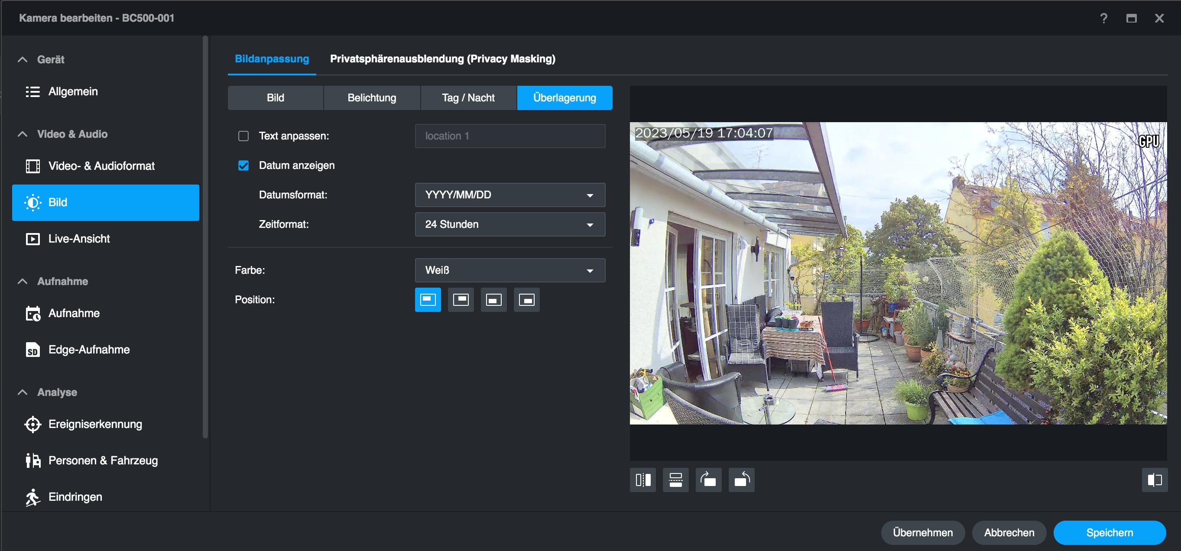Click the Abbrechen button
This screenshot has width=1181, height=551.
[x=1009, y=532]
